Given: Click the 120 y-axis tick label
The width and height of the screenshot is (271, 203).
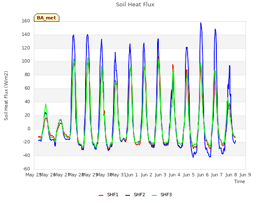Looking at the screenshot, I should 26,48.
